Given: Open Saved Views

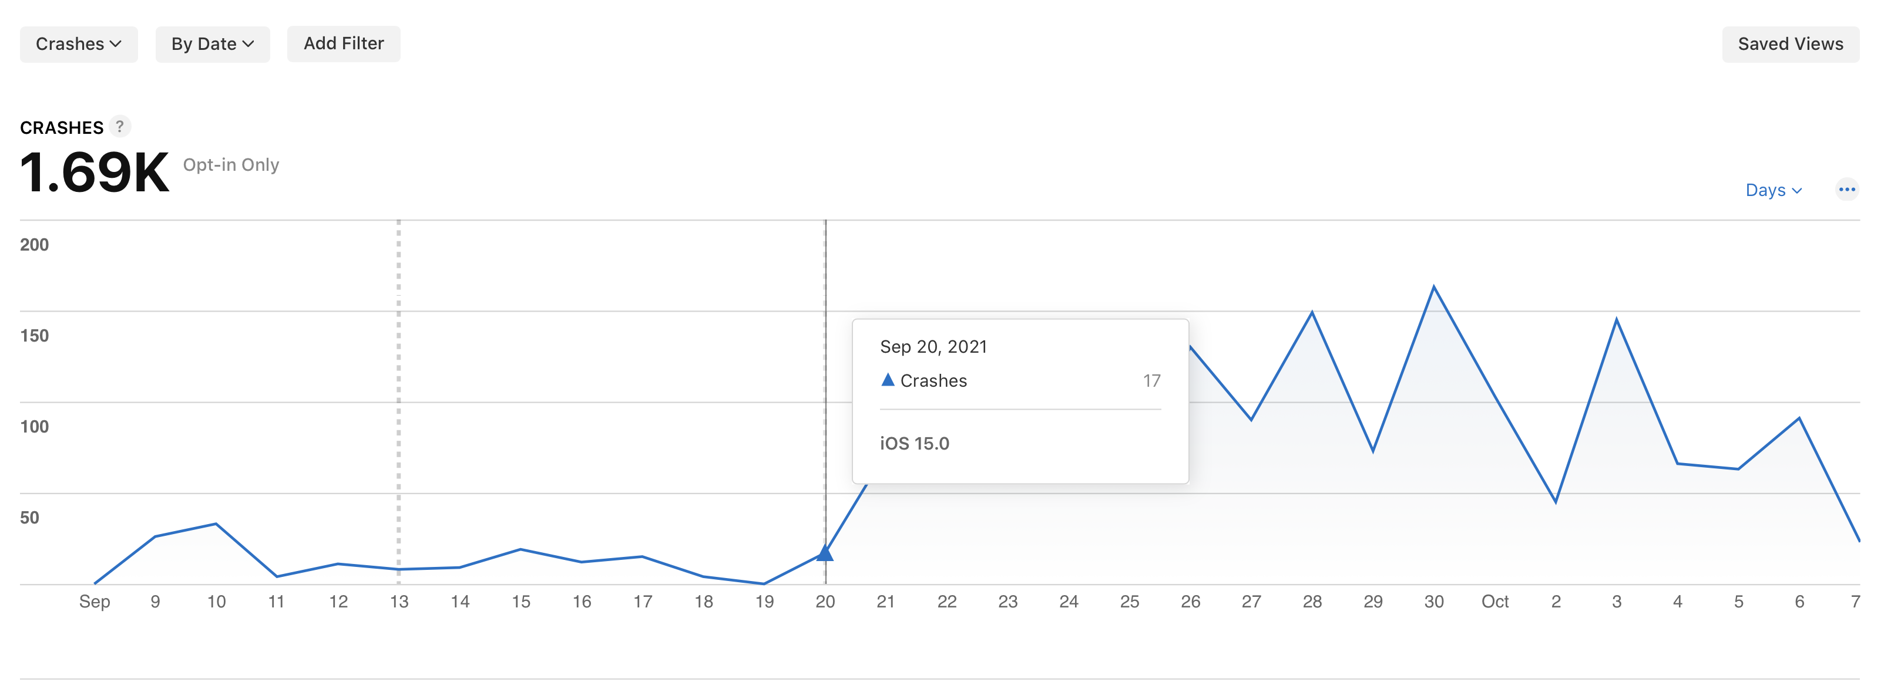Looking at the screenshot, I should (x=1791, y=44).
